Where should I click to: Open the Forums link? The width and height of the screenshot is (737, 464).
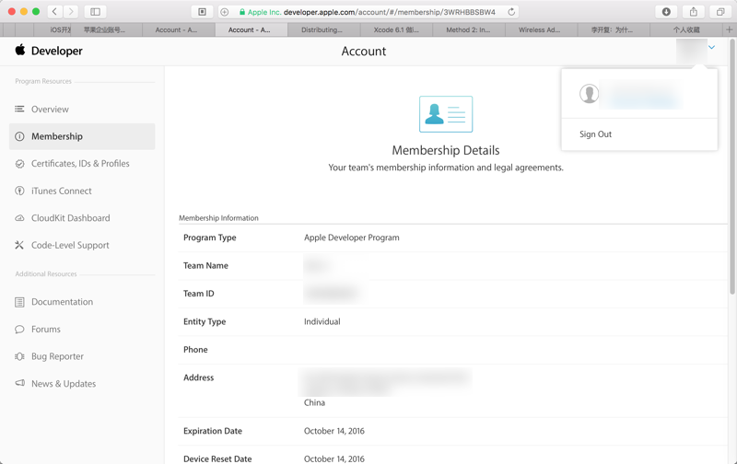click(45, 330)
